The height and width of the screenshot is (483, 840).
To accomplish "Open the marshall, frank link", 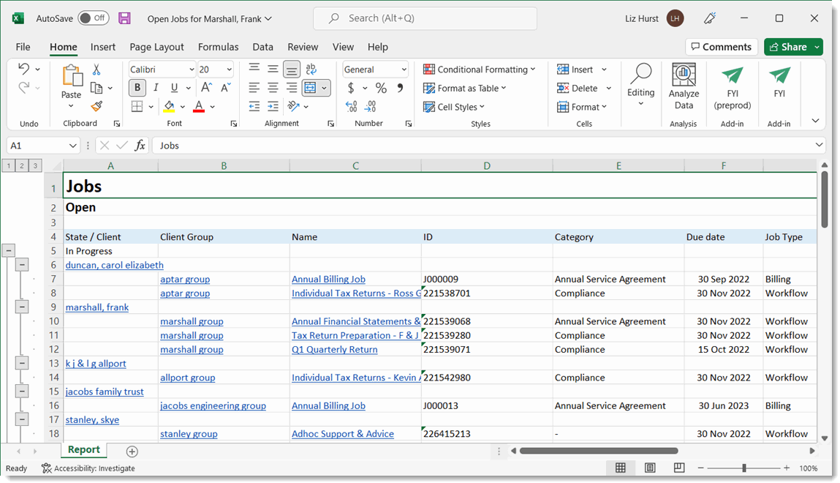I will (x=97, y=307).
